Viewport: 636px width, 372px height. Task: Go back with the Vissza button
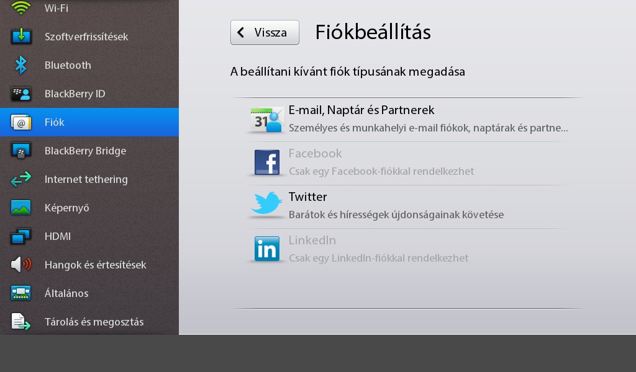(x=265, y=32)
